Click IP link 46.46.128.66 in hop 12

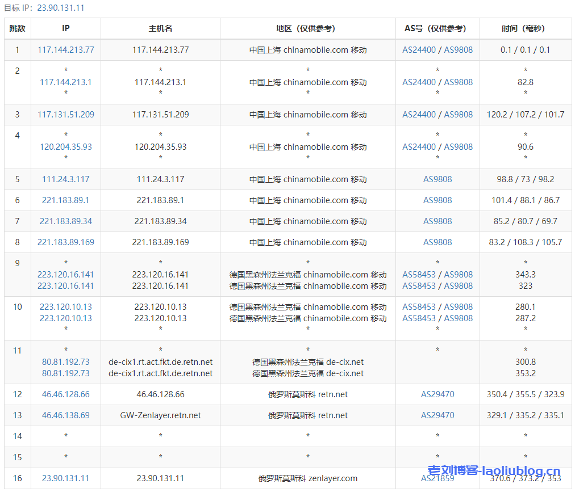[66, 394]
